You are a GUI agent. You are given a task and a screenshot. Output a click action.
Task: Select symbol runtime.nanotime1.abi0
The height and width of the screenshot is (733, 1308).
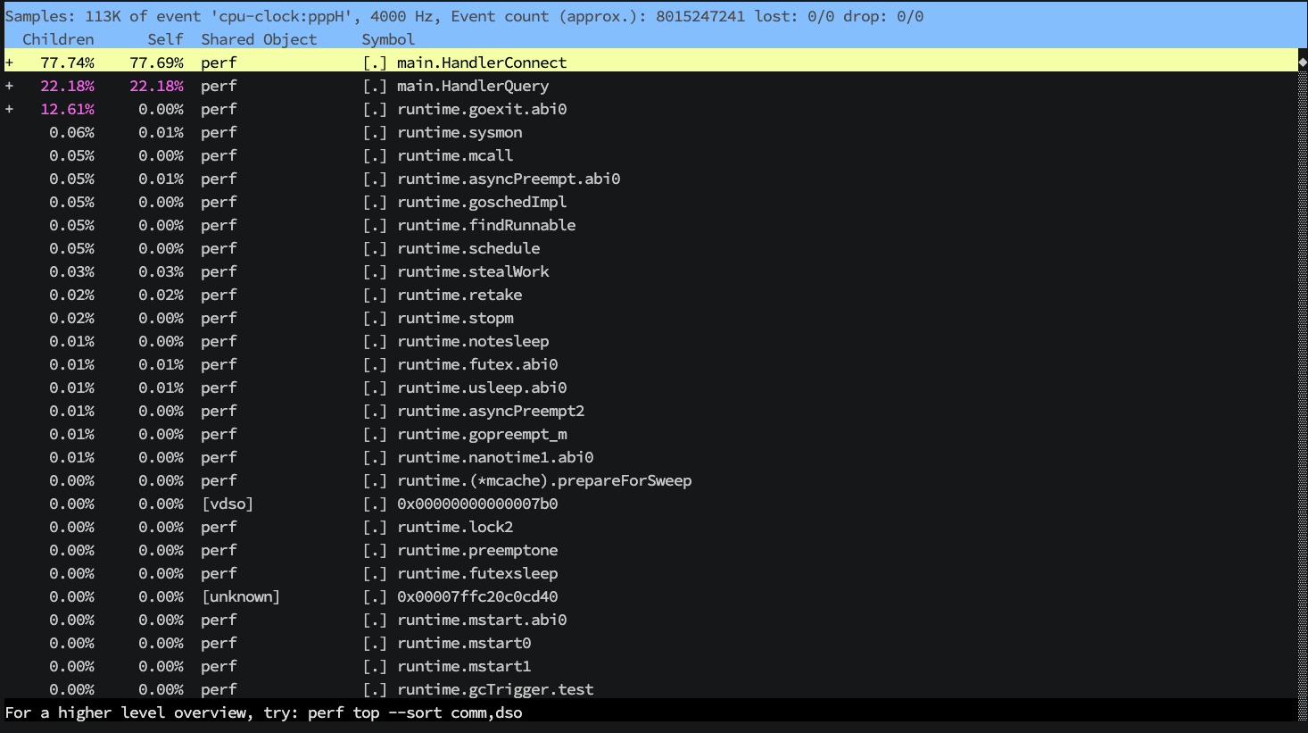tap(495, 457)
